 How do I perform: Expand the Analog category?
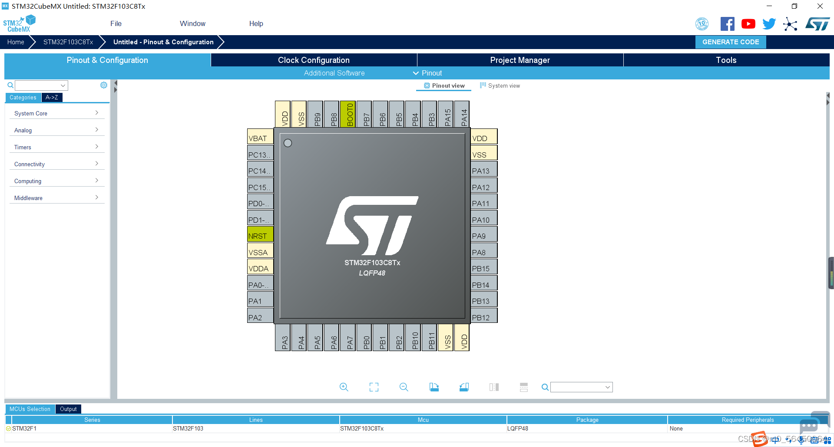[56, 130]
